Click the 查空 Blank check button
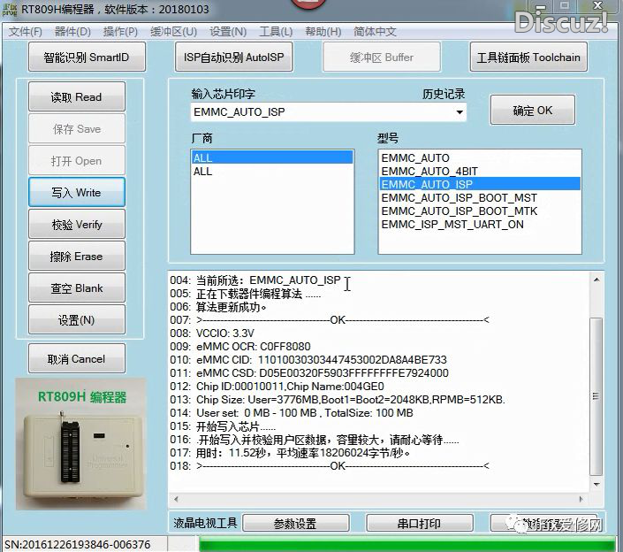623x552 pixels. [77, 288]
